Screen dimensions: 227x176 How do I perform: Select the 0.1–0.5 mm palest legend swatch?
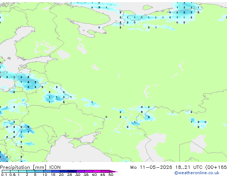pyautogui.click(x=6, y=171)
